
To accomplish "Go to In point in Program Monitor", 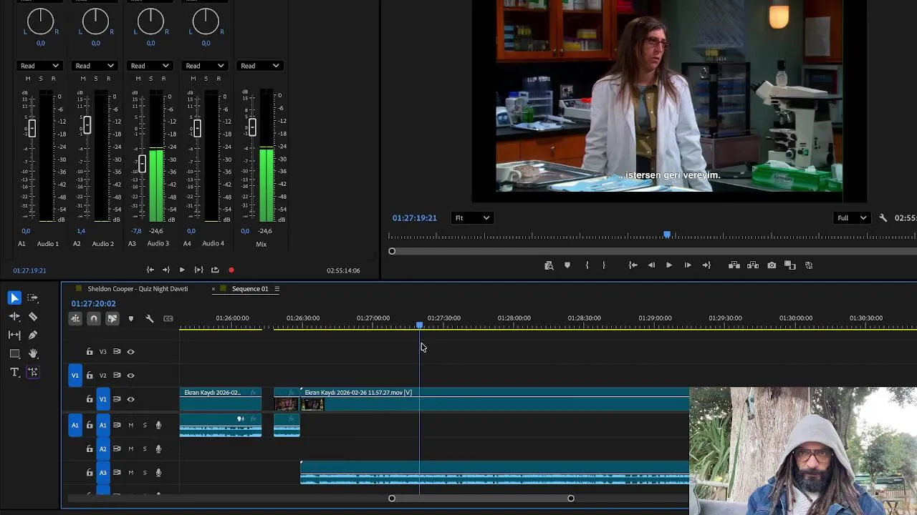I will point(633,265).
